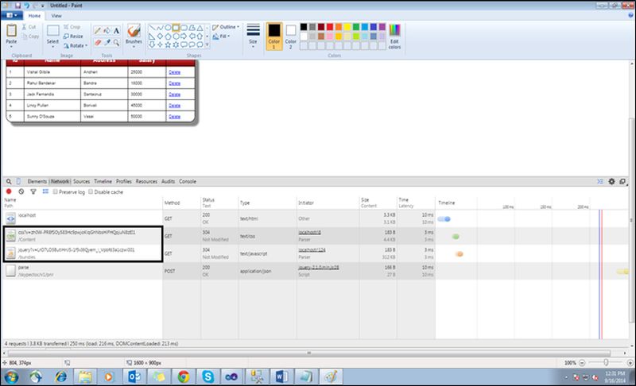
Task: Select the Eraser tool
Action: (x=97, y=42)
